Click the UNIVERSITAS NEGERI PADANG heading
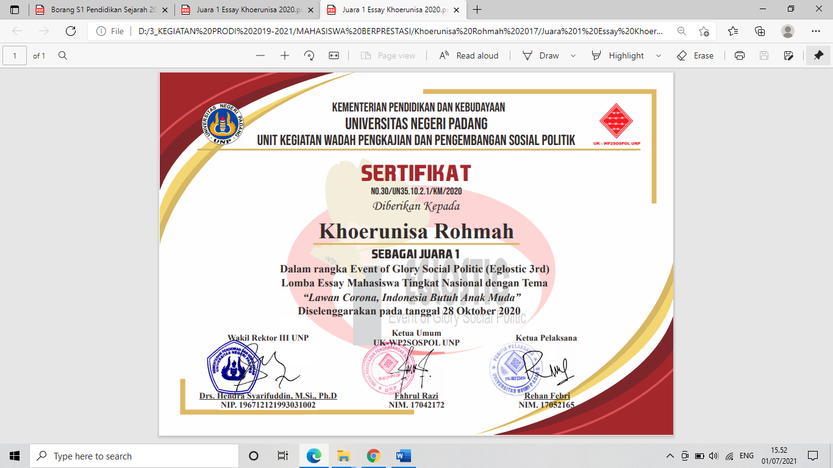This screenshot has width=833, height=468. click(x=416, y=124)
